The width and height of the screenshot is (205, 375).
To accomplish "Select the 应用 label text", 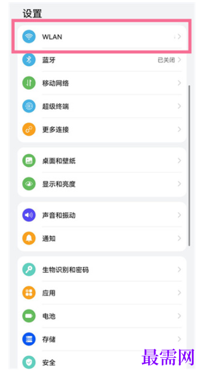I will click(x=49, y=293).
